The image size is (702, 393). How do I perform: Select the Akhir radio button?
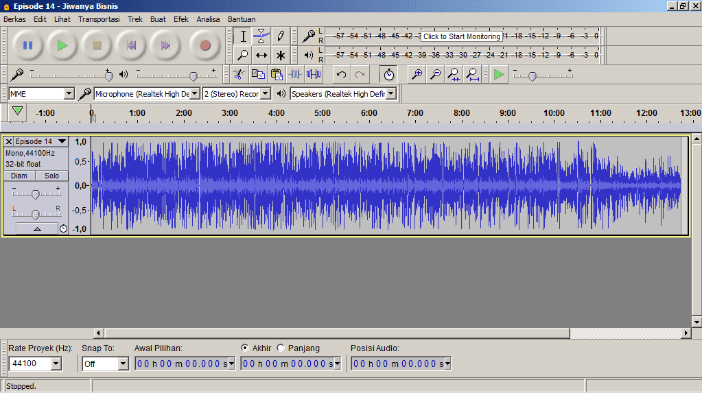click(x=245, y=348)
